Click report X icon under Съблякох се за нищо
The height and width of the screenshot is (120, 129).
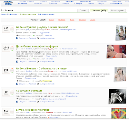pos(38,84)
